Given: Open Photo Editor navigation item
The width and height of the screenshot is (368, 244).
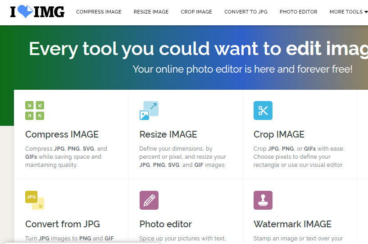Looking at the screenshot, I should click(x=298, y=12).
